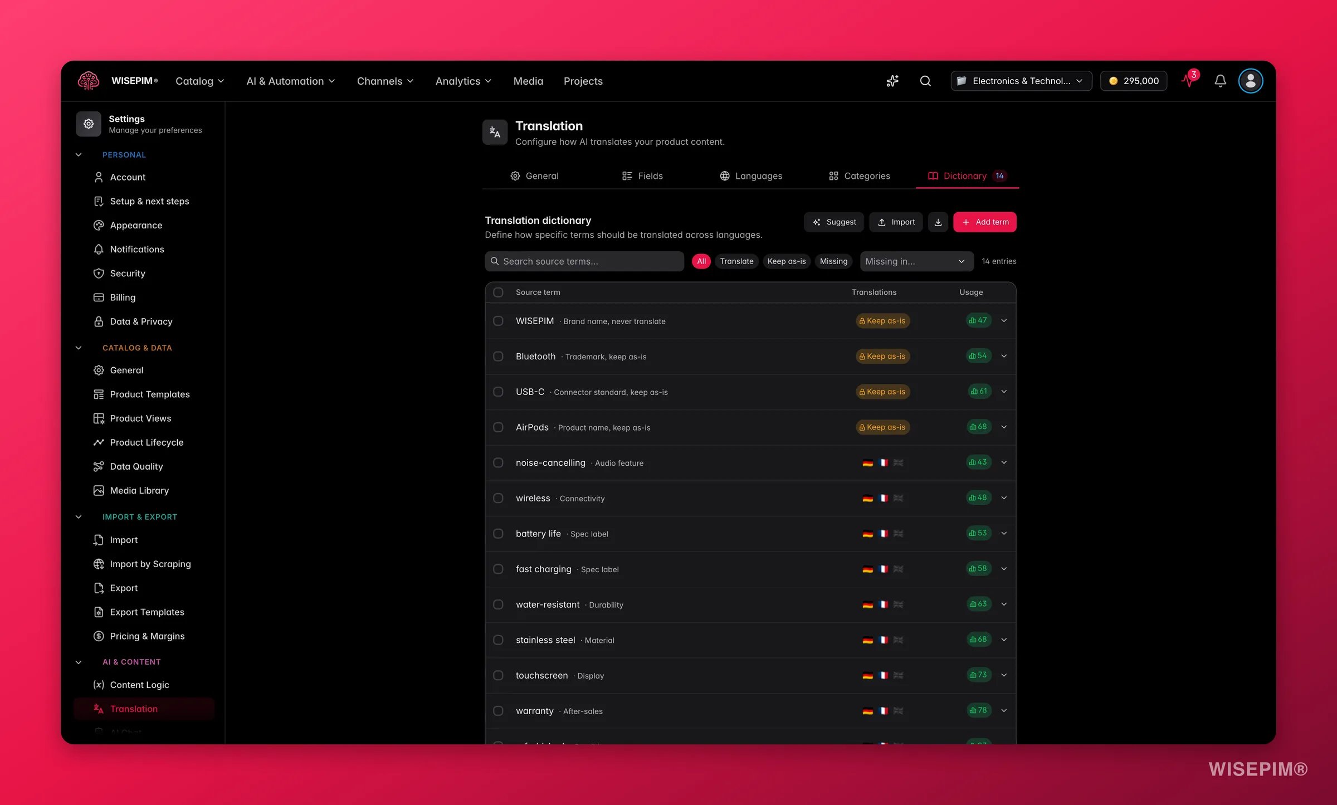Open the Missing in... language dropdown
The width and height of the screenshot is (1337, 805).
pyautogui.click(x=916, y=261)
